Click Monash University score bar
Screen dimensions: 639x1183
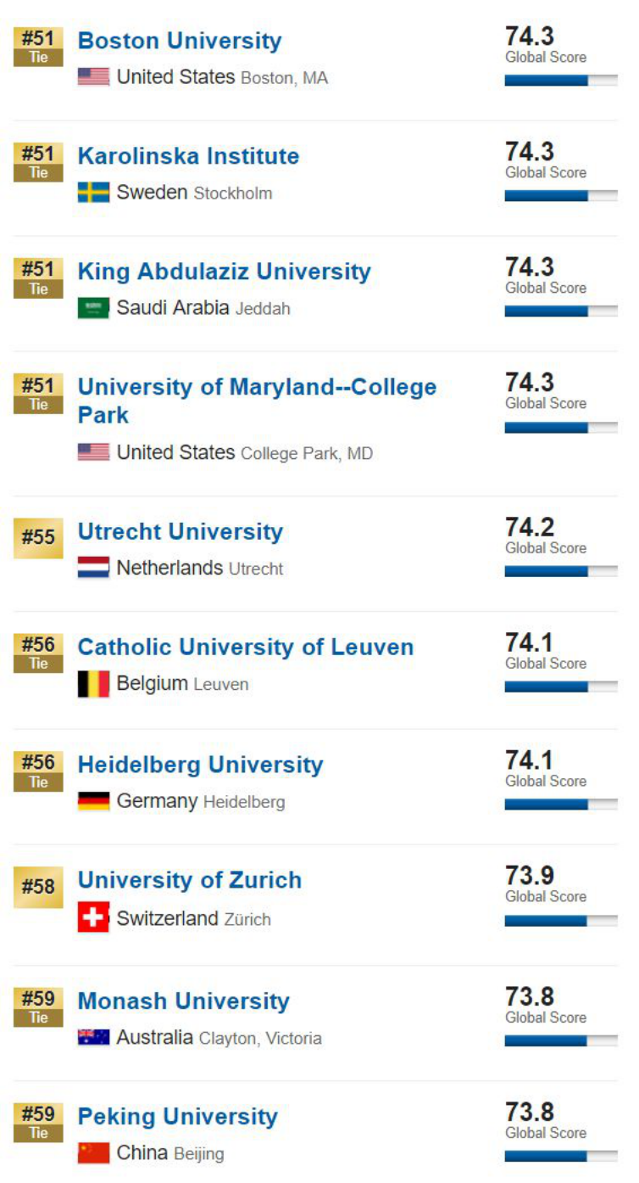[561, 1040]
